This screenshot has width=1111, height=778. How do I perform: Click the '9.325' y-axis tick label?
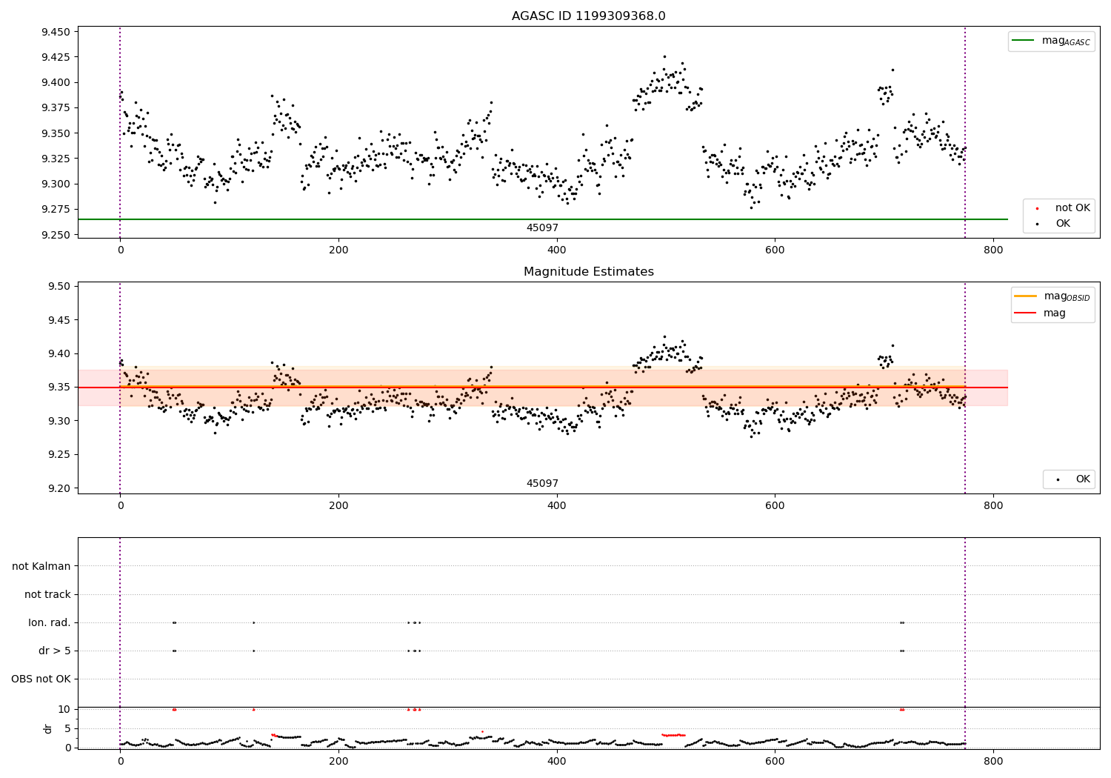click(x=56, y=159)
